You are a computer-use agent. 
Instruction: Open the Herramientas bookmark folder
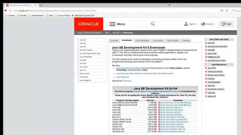tap(36, 15)
